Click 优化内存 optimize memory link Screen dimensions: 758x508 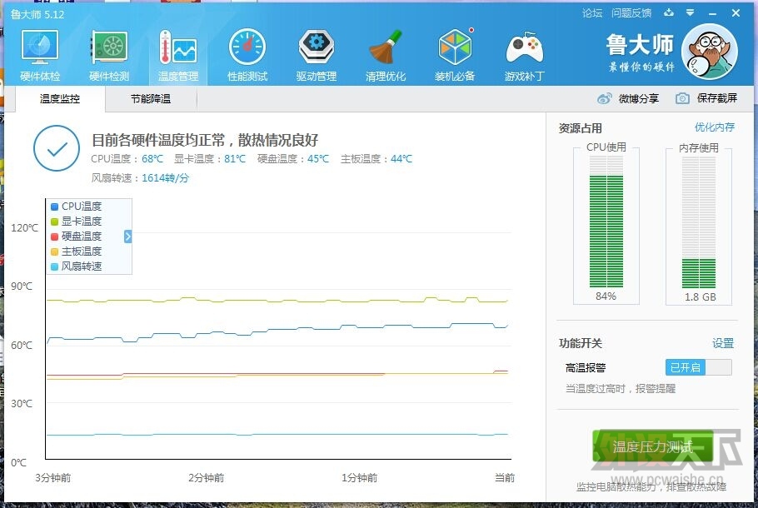(715, 127)
